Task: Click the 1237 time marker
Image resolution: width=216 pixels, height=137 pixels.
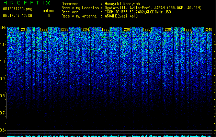Action: [x=147, y=29]
